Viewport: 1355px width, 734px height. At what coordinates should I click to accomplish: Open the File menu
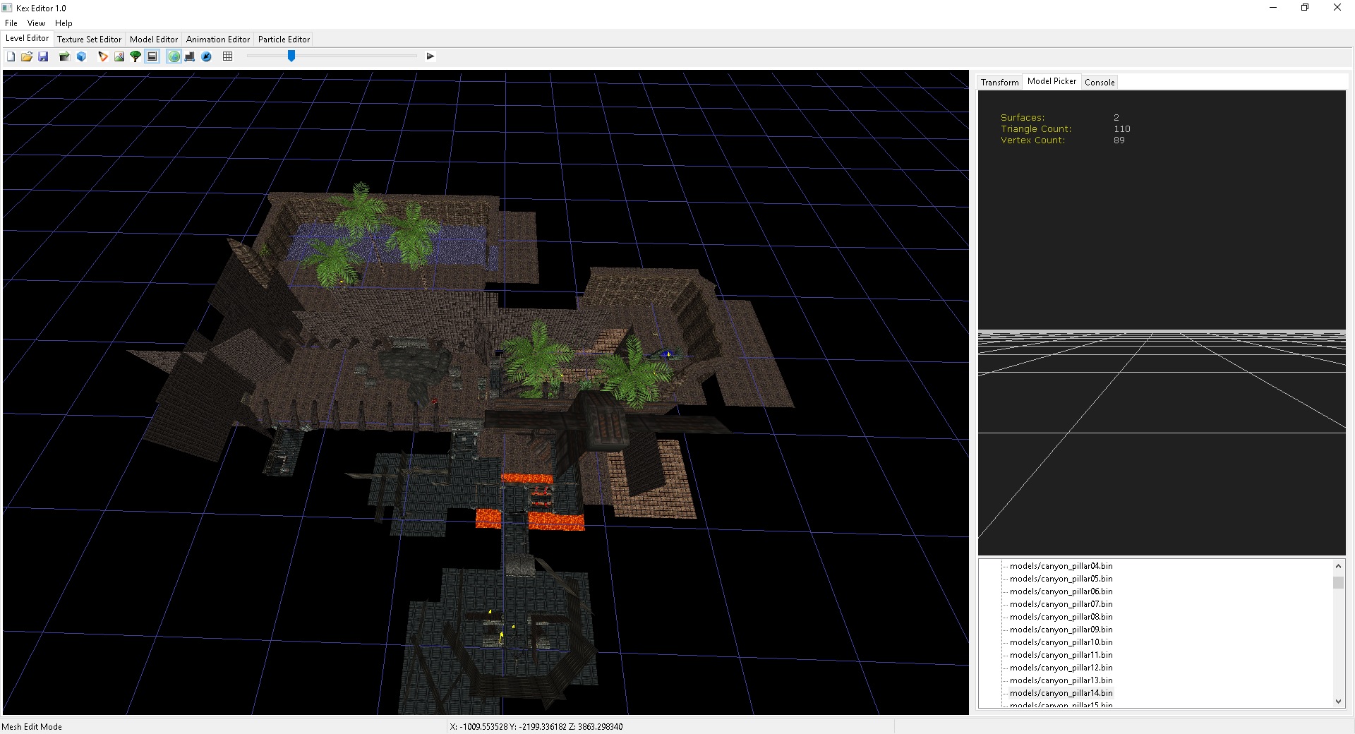(x=11, y=23)
